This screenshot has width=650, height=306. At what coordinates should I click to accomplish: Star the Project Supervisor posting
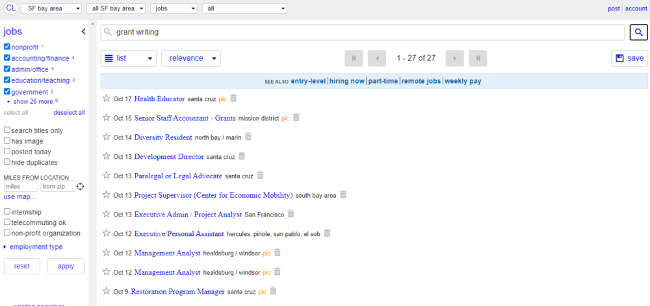[107, 194]
